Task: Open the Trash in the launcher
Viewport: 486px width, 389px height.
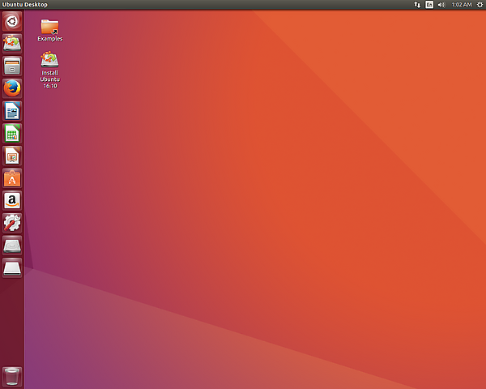Action: (12, 376)
